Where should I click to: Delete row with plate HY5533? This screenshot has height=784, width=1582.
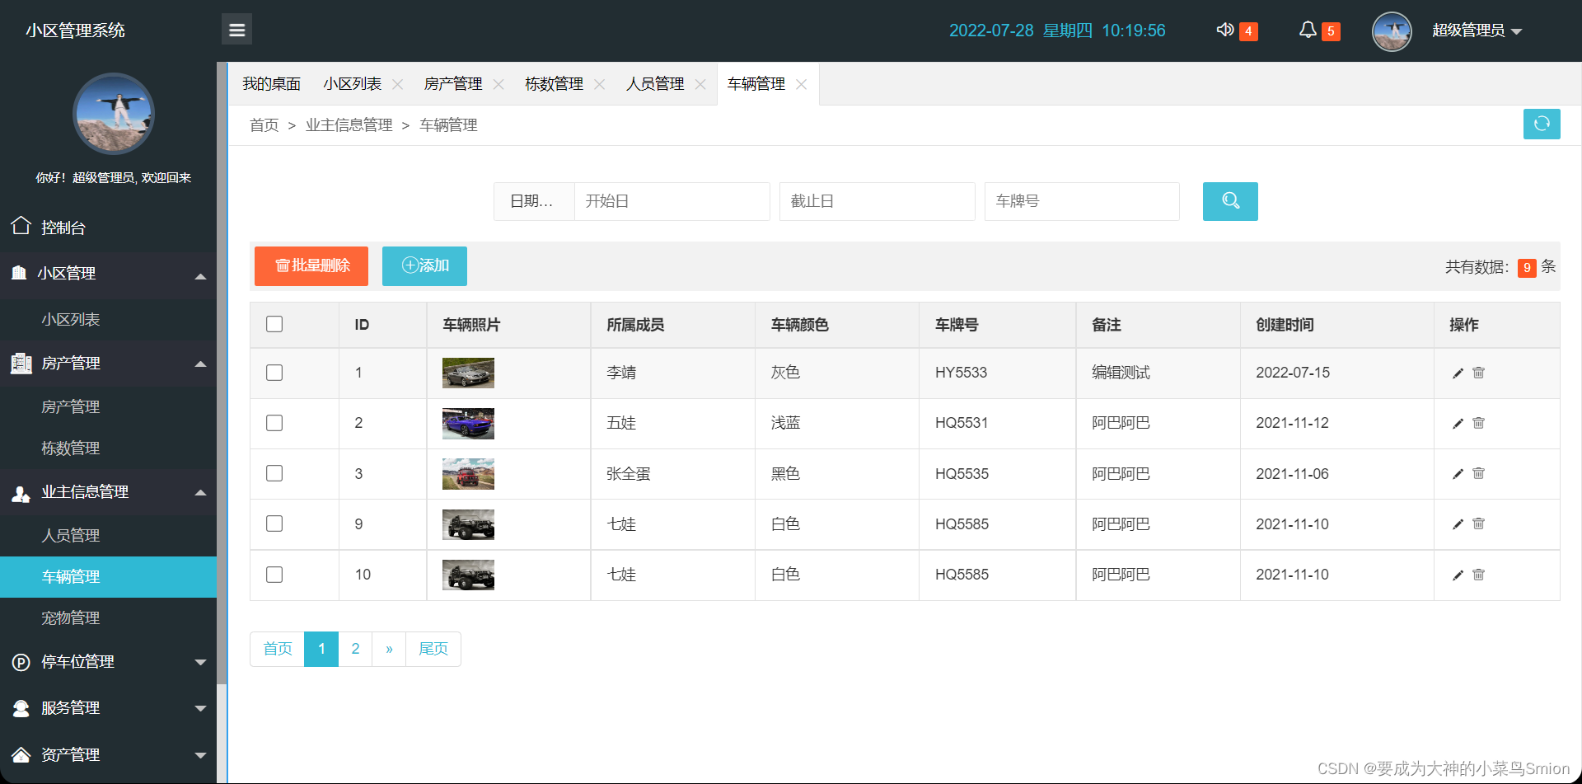[1479, 373]
